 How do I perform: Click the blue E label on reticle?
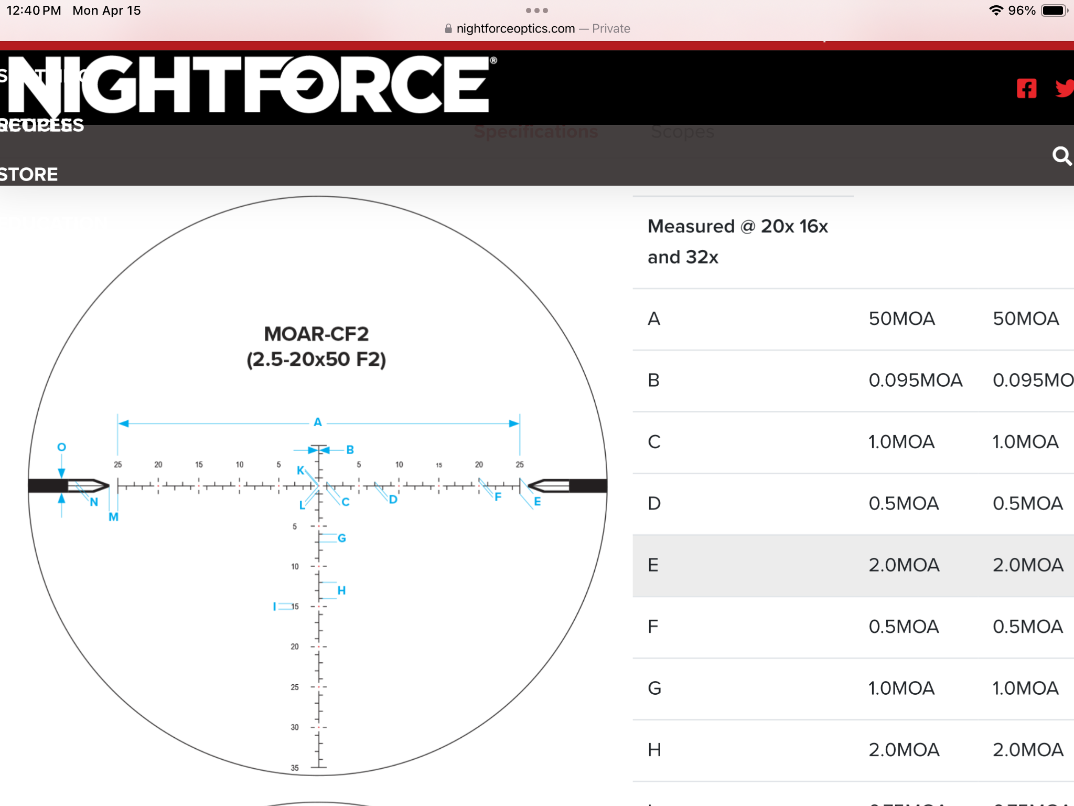(x=538, y=502)
